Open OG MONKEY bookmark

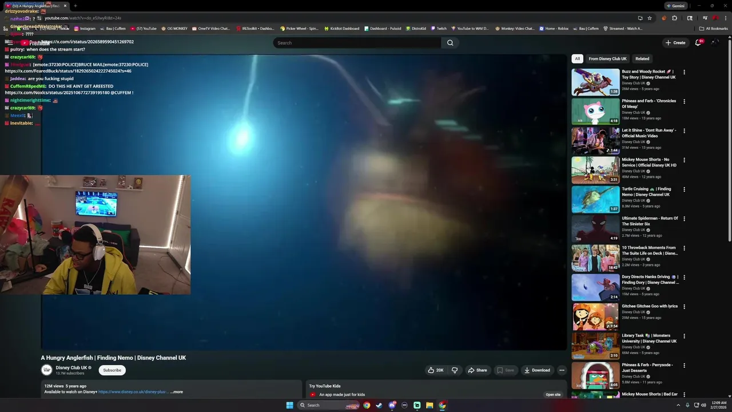click(174, 28)
